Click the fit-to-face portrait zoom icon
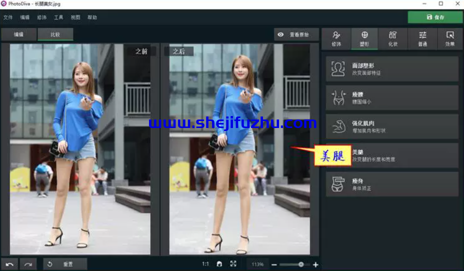The width and height of the screenshot is (464, 271). tap(219, 264)
